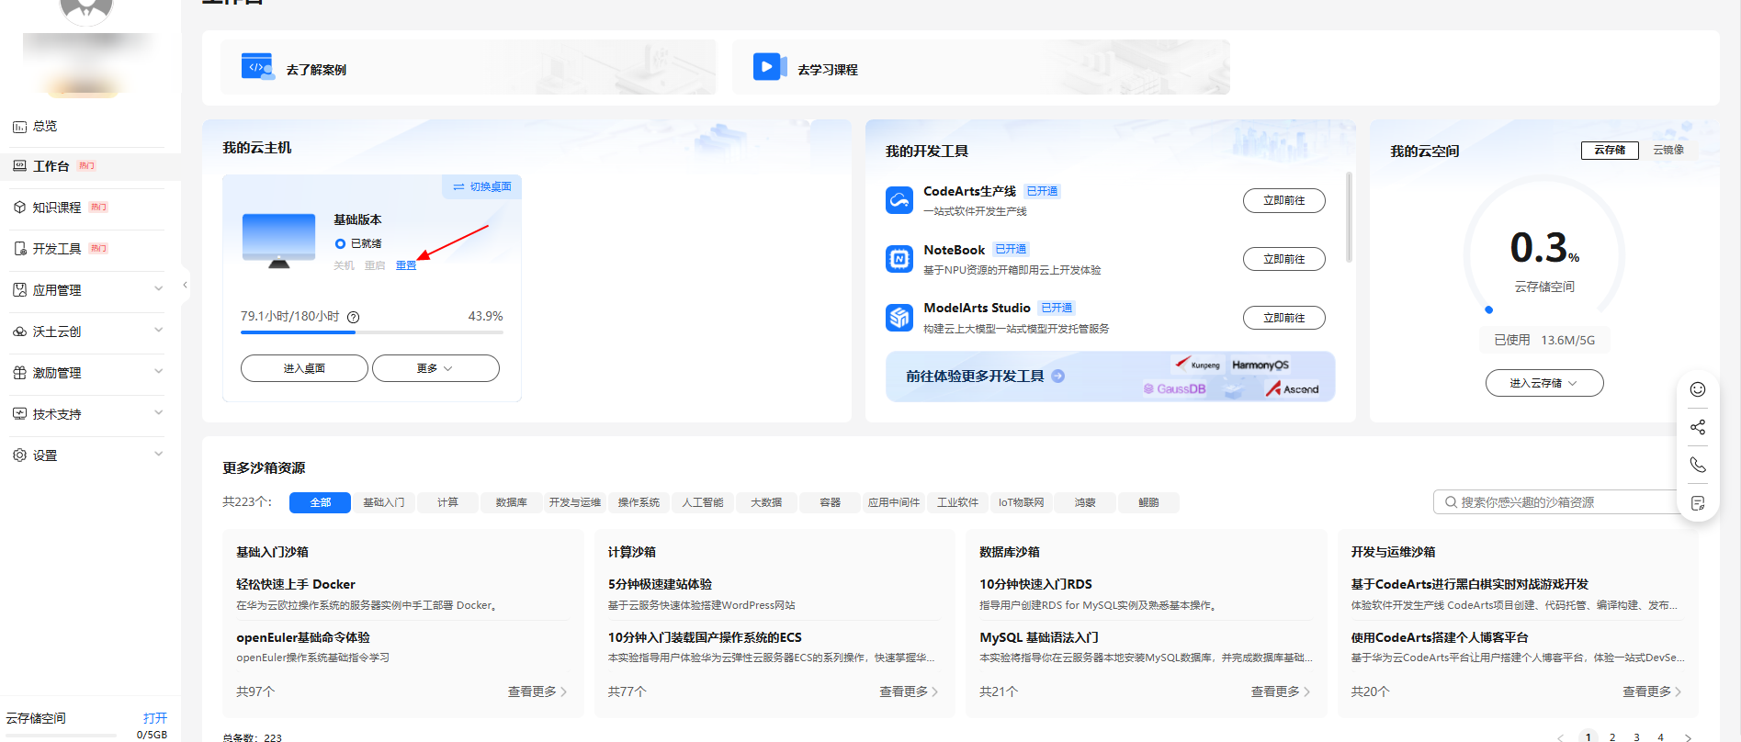Expand the 沃土云创 sidebar section
Screen dimensions: 1741x742
pyautogui.click(x=88, y=332)
